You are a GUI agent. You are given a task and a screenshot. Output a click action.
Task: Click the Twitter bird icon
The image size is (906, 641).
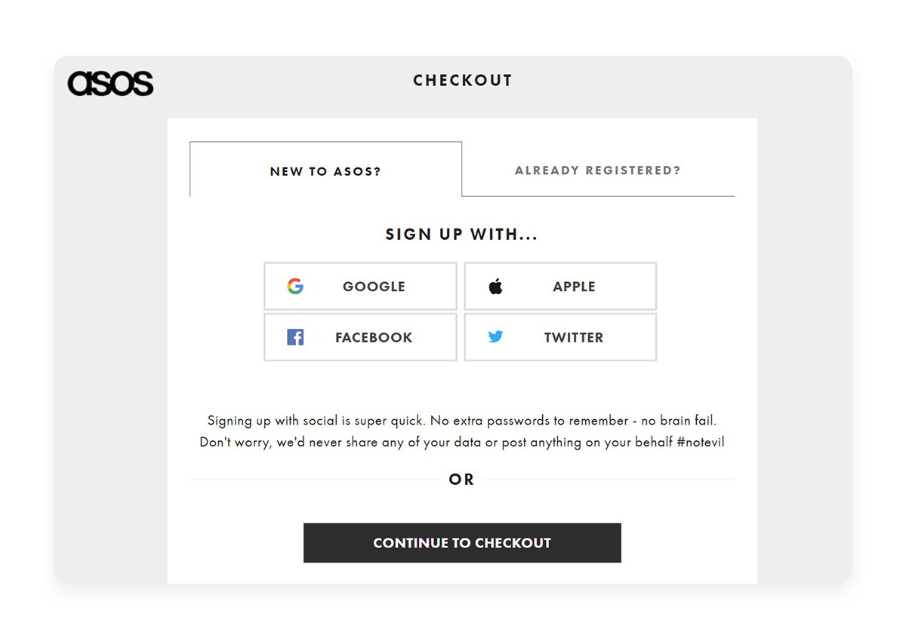pyautogui.click(x=495, y=337)
